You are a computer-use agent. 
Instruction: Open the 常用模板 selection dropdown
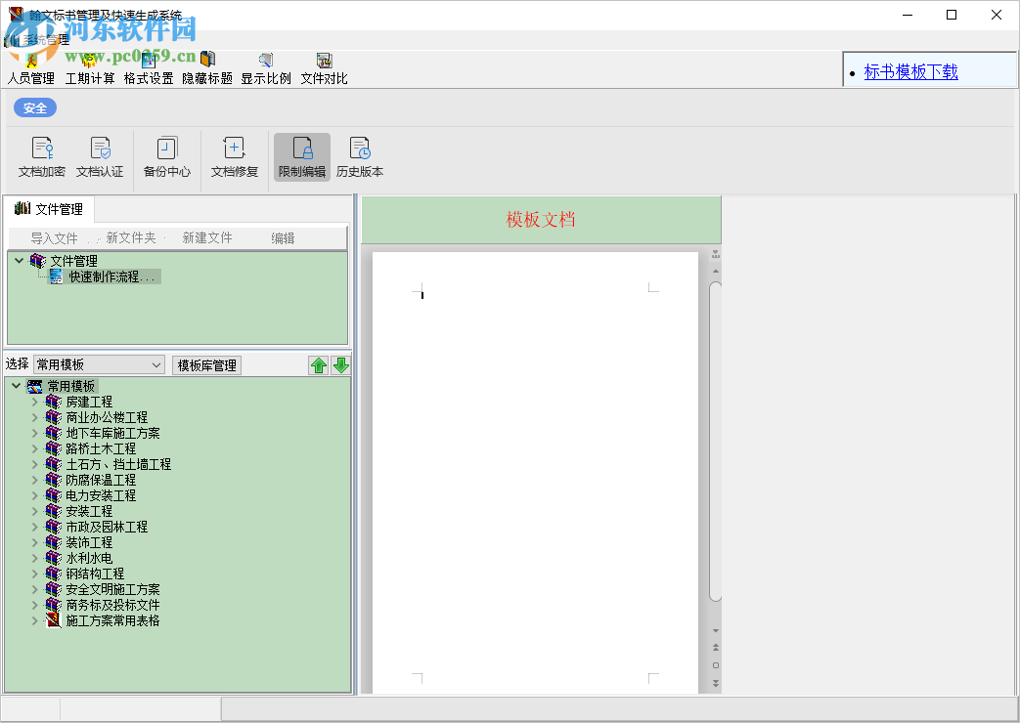tap(100, 364)
